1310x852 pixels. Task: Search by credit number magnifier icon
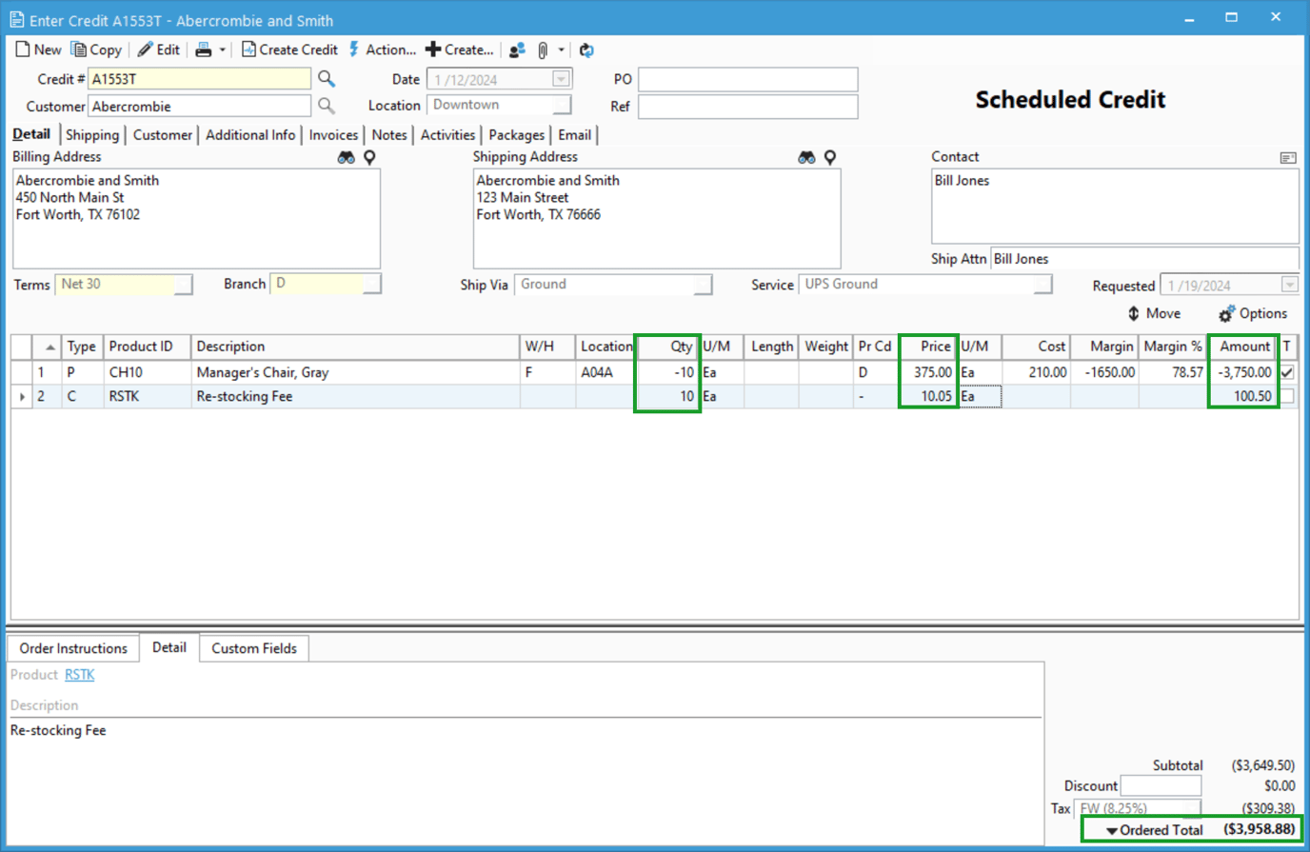[327, 79]
